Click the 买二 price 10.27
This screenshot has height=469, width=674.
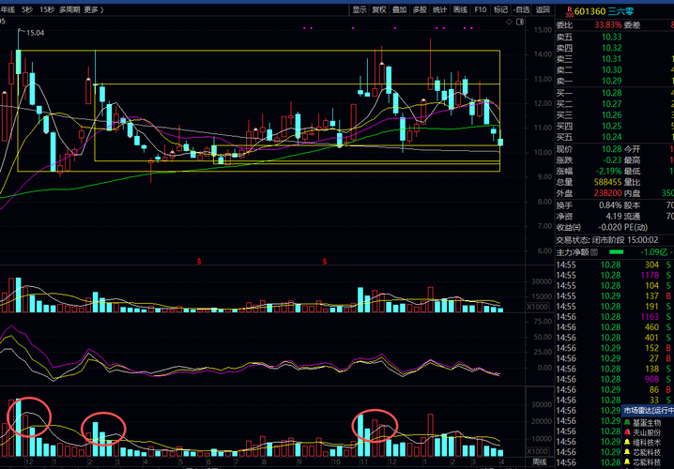pyautogui.click(x=611, y=104)
